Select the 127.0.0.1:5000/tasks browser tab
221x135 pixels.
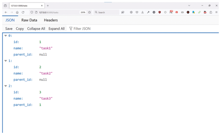coord(27,6)
